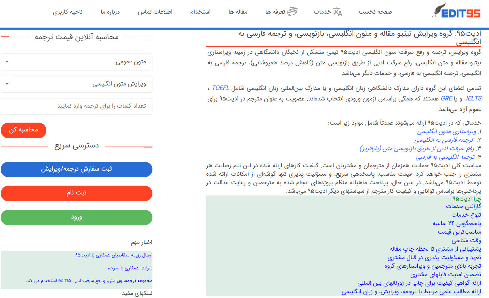Open ویراستاری متون انگلیسی link
The height and width of the screenshot is (298, 489).
447,131
